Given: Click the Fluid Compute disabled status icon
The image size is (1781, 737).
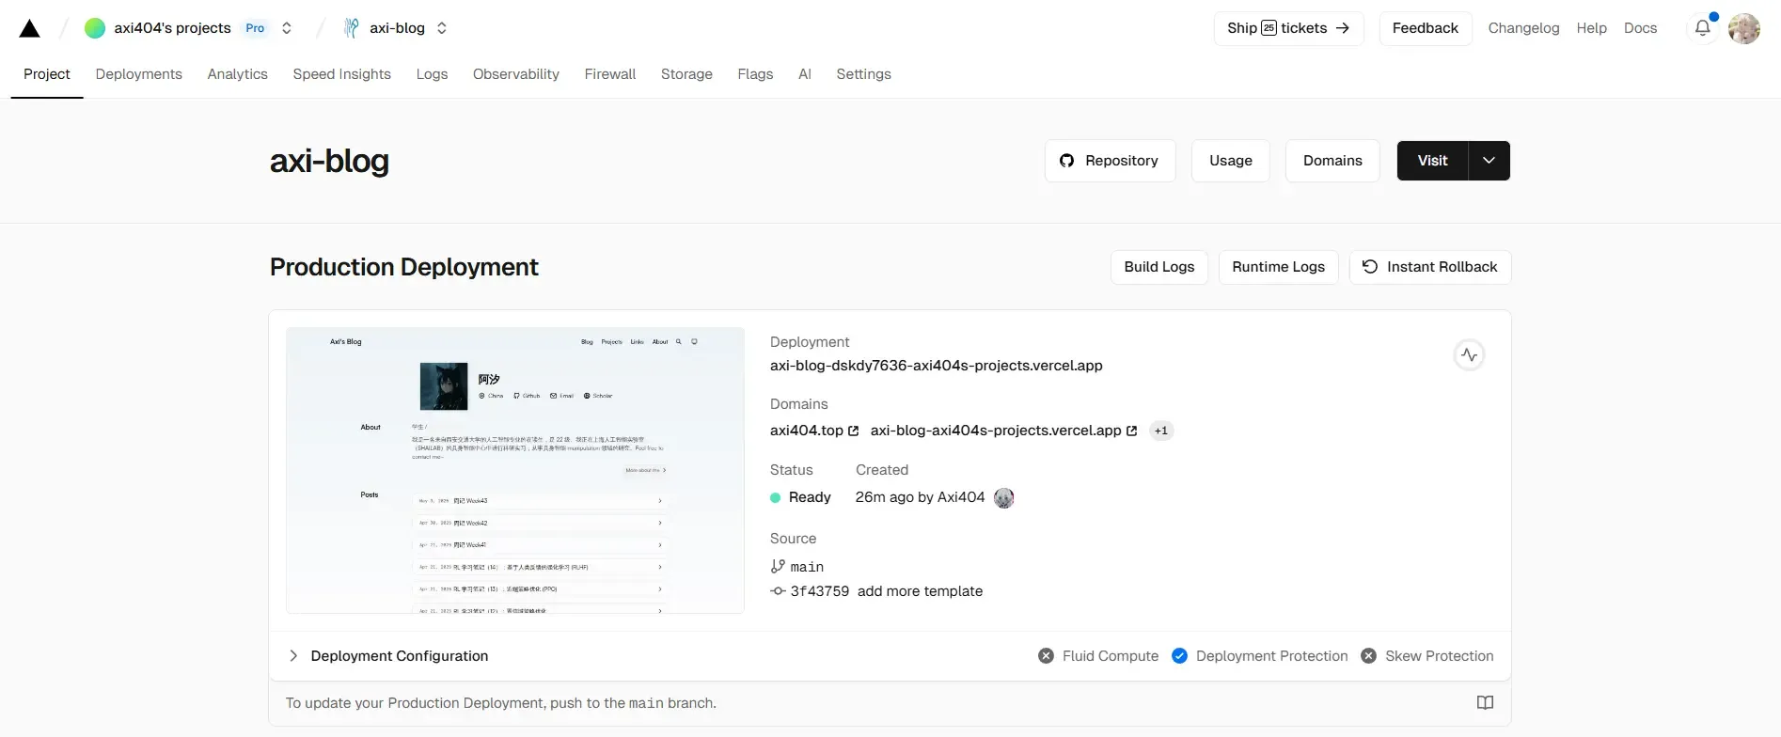Looking at the screenshot, I should point(1046,656).
